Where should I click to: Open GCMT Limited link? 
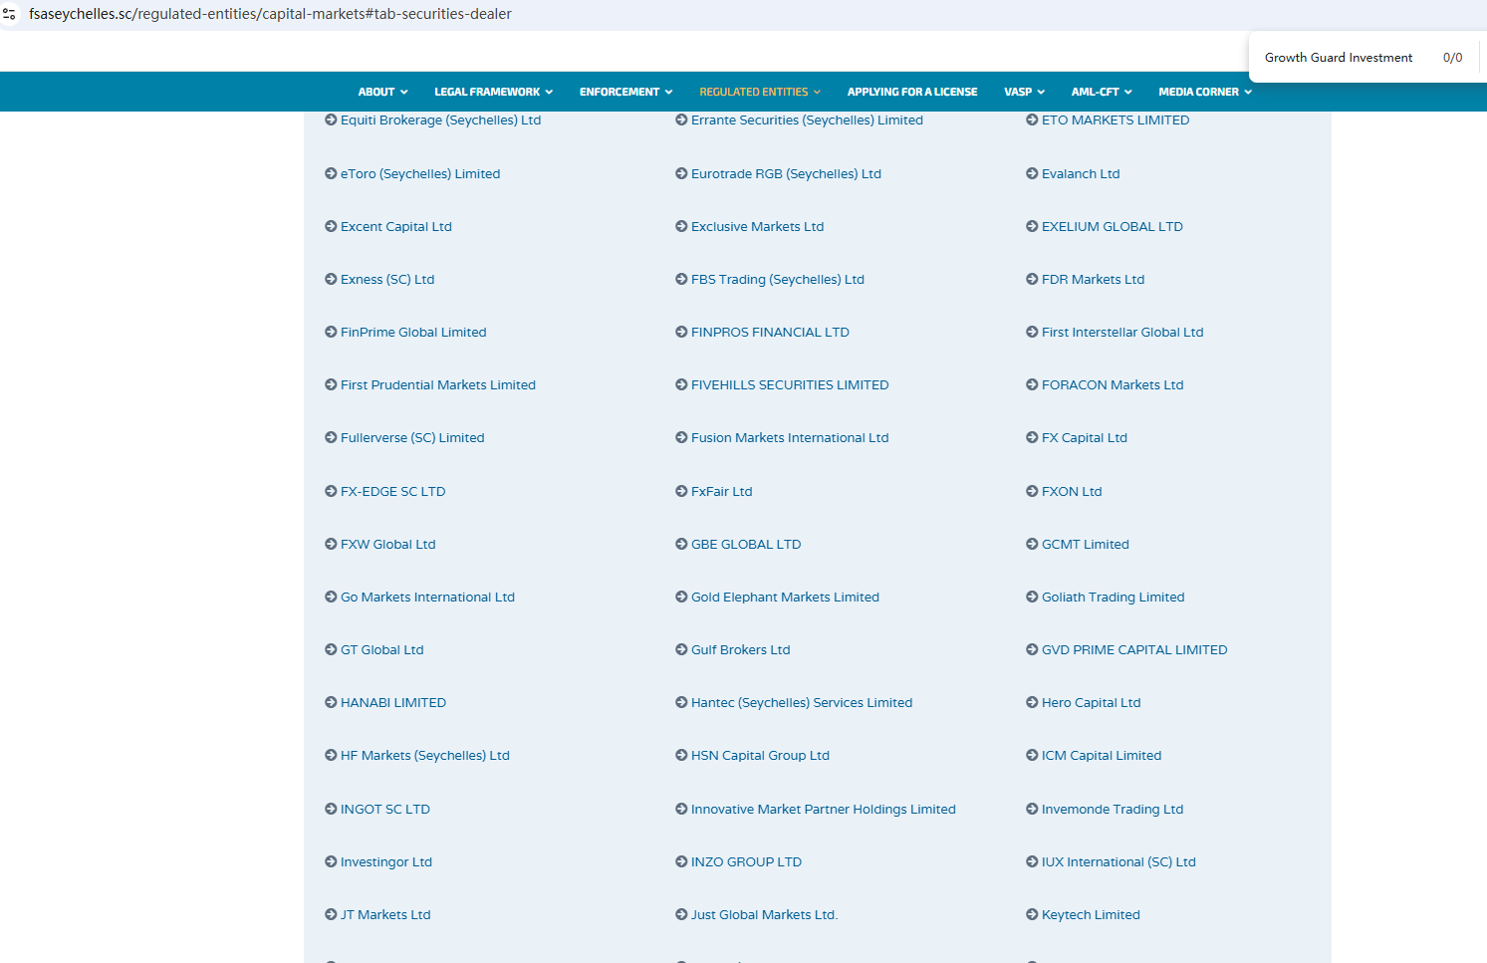1086,544
